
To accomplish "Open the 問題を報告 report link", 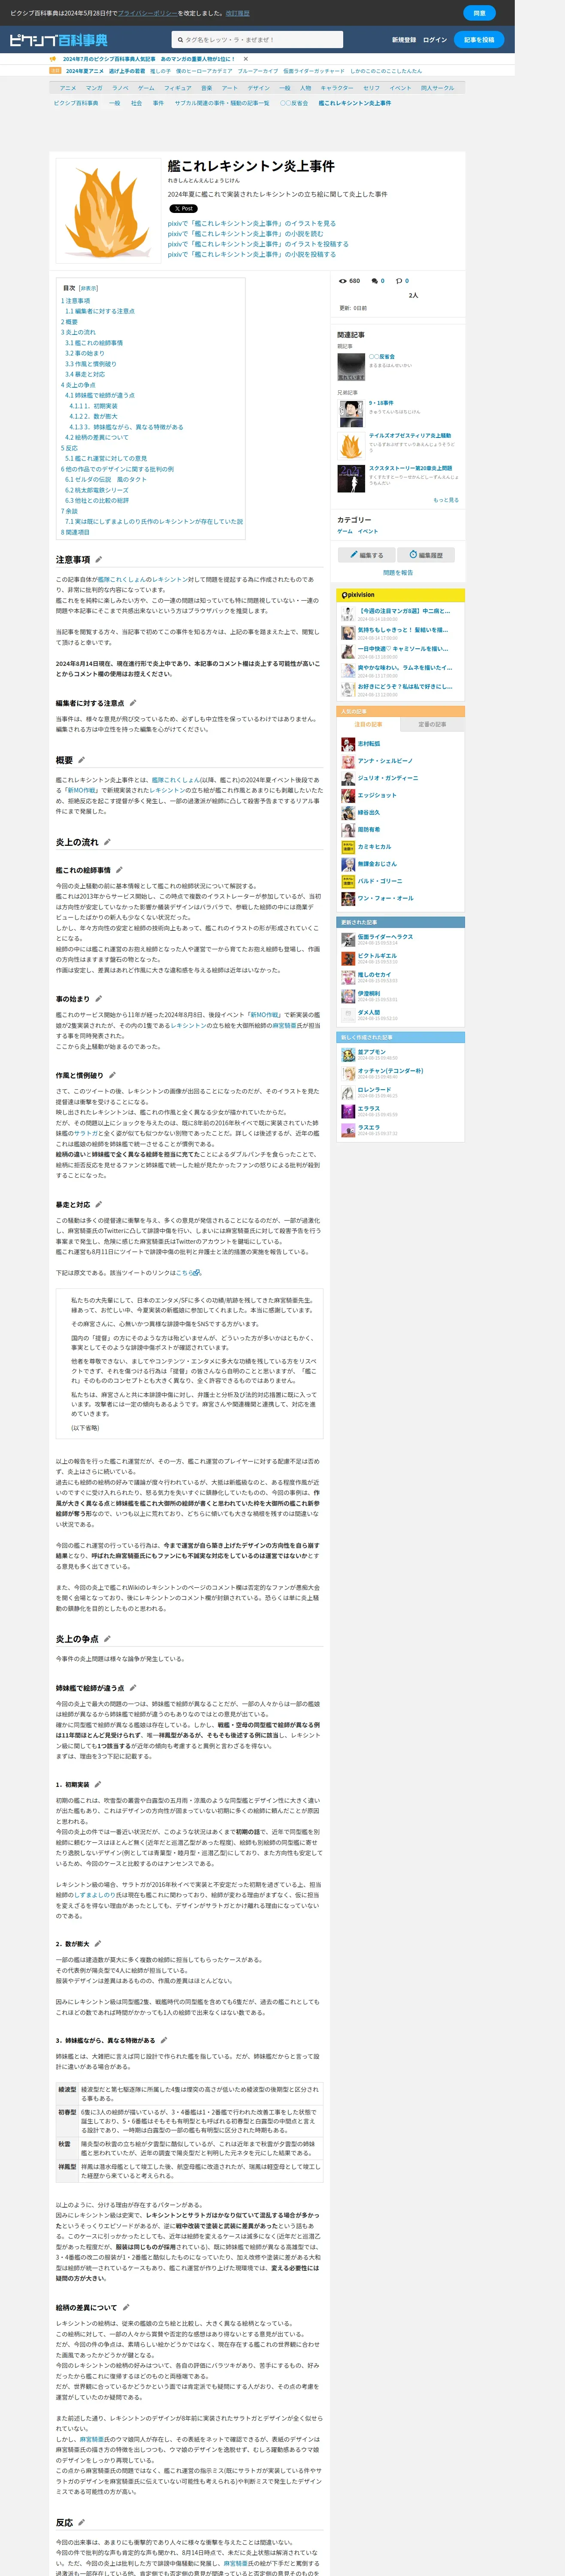I will tap(398, 573).
